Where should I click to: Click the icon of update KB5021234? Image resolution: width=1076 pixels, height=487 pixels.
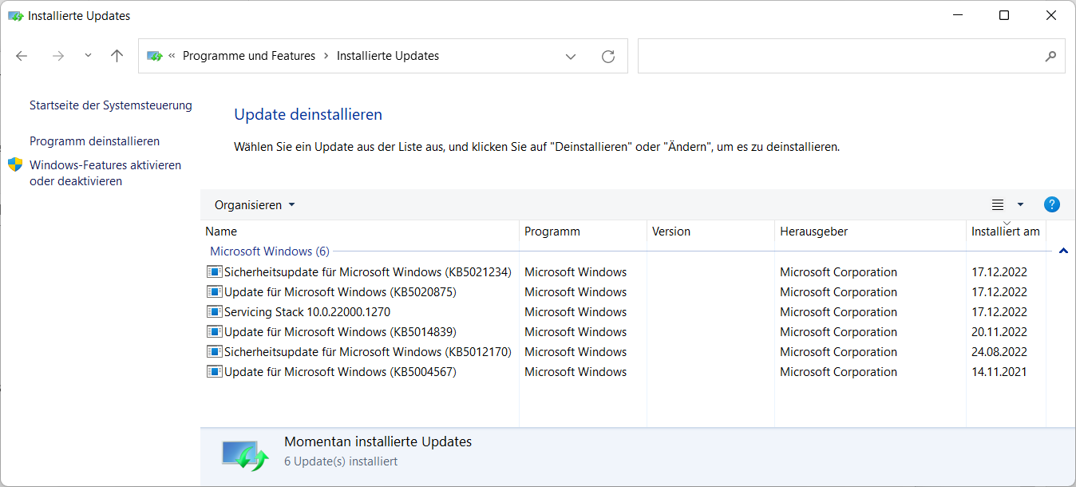pyautogui.click(x=214, y=272)
